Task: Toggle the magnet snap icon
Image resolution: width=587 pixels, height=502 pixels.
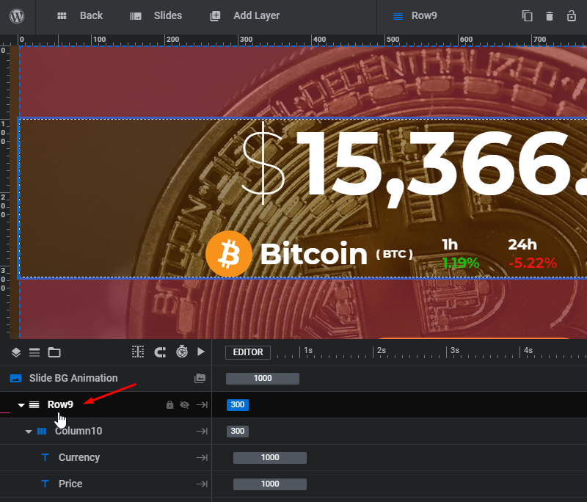Action: click(160, 352)
